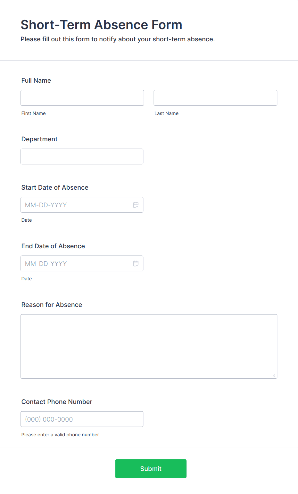Click inside the First Name field

click(82, 98)
